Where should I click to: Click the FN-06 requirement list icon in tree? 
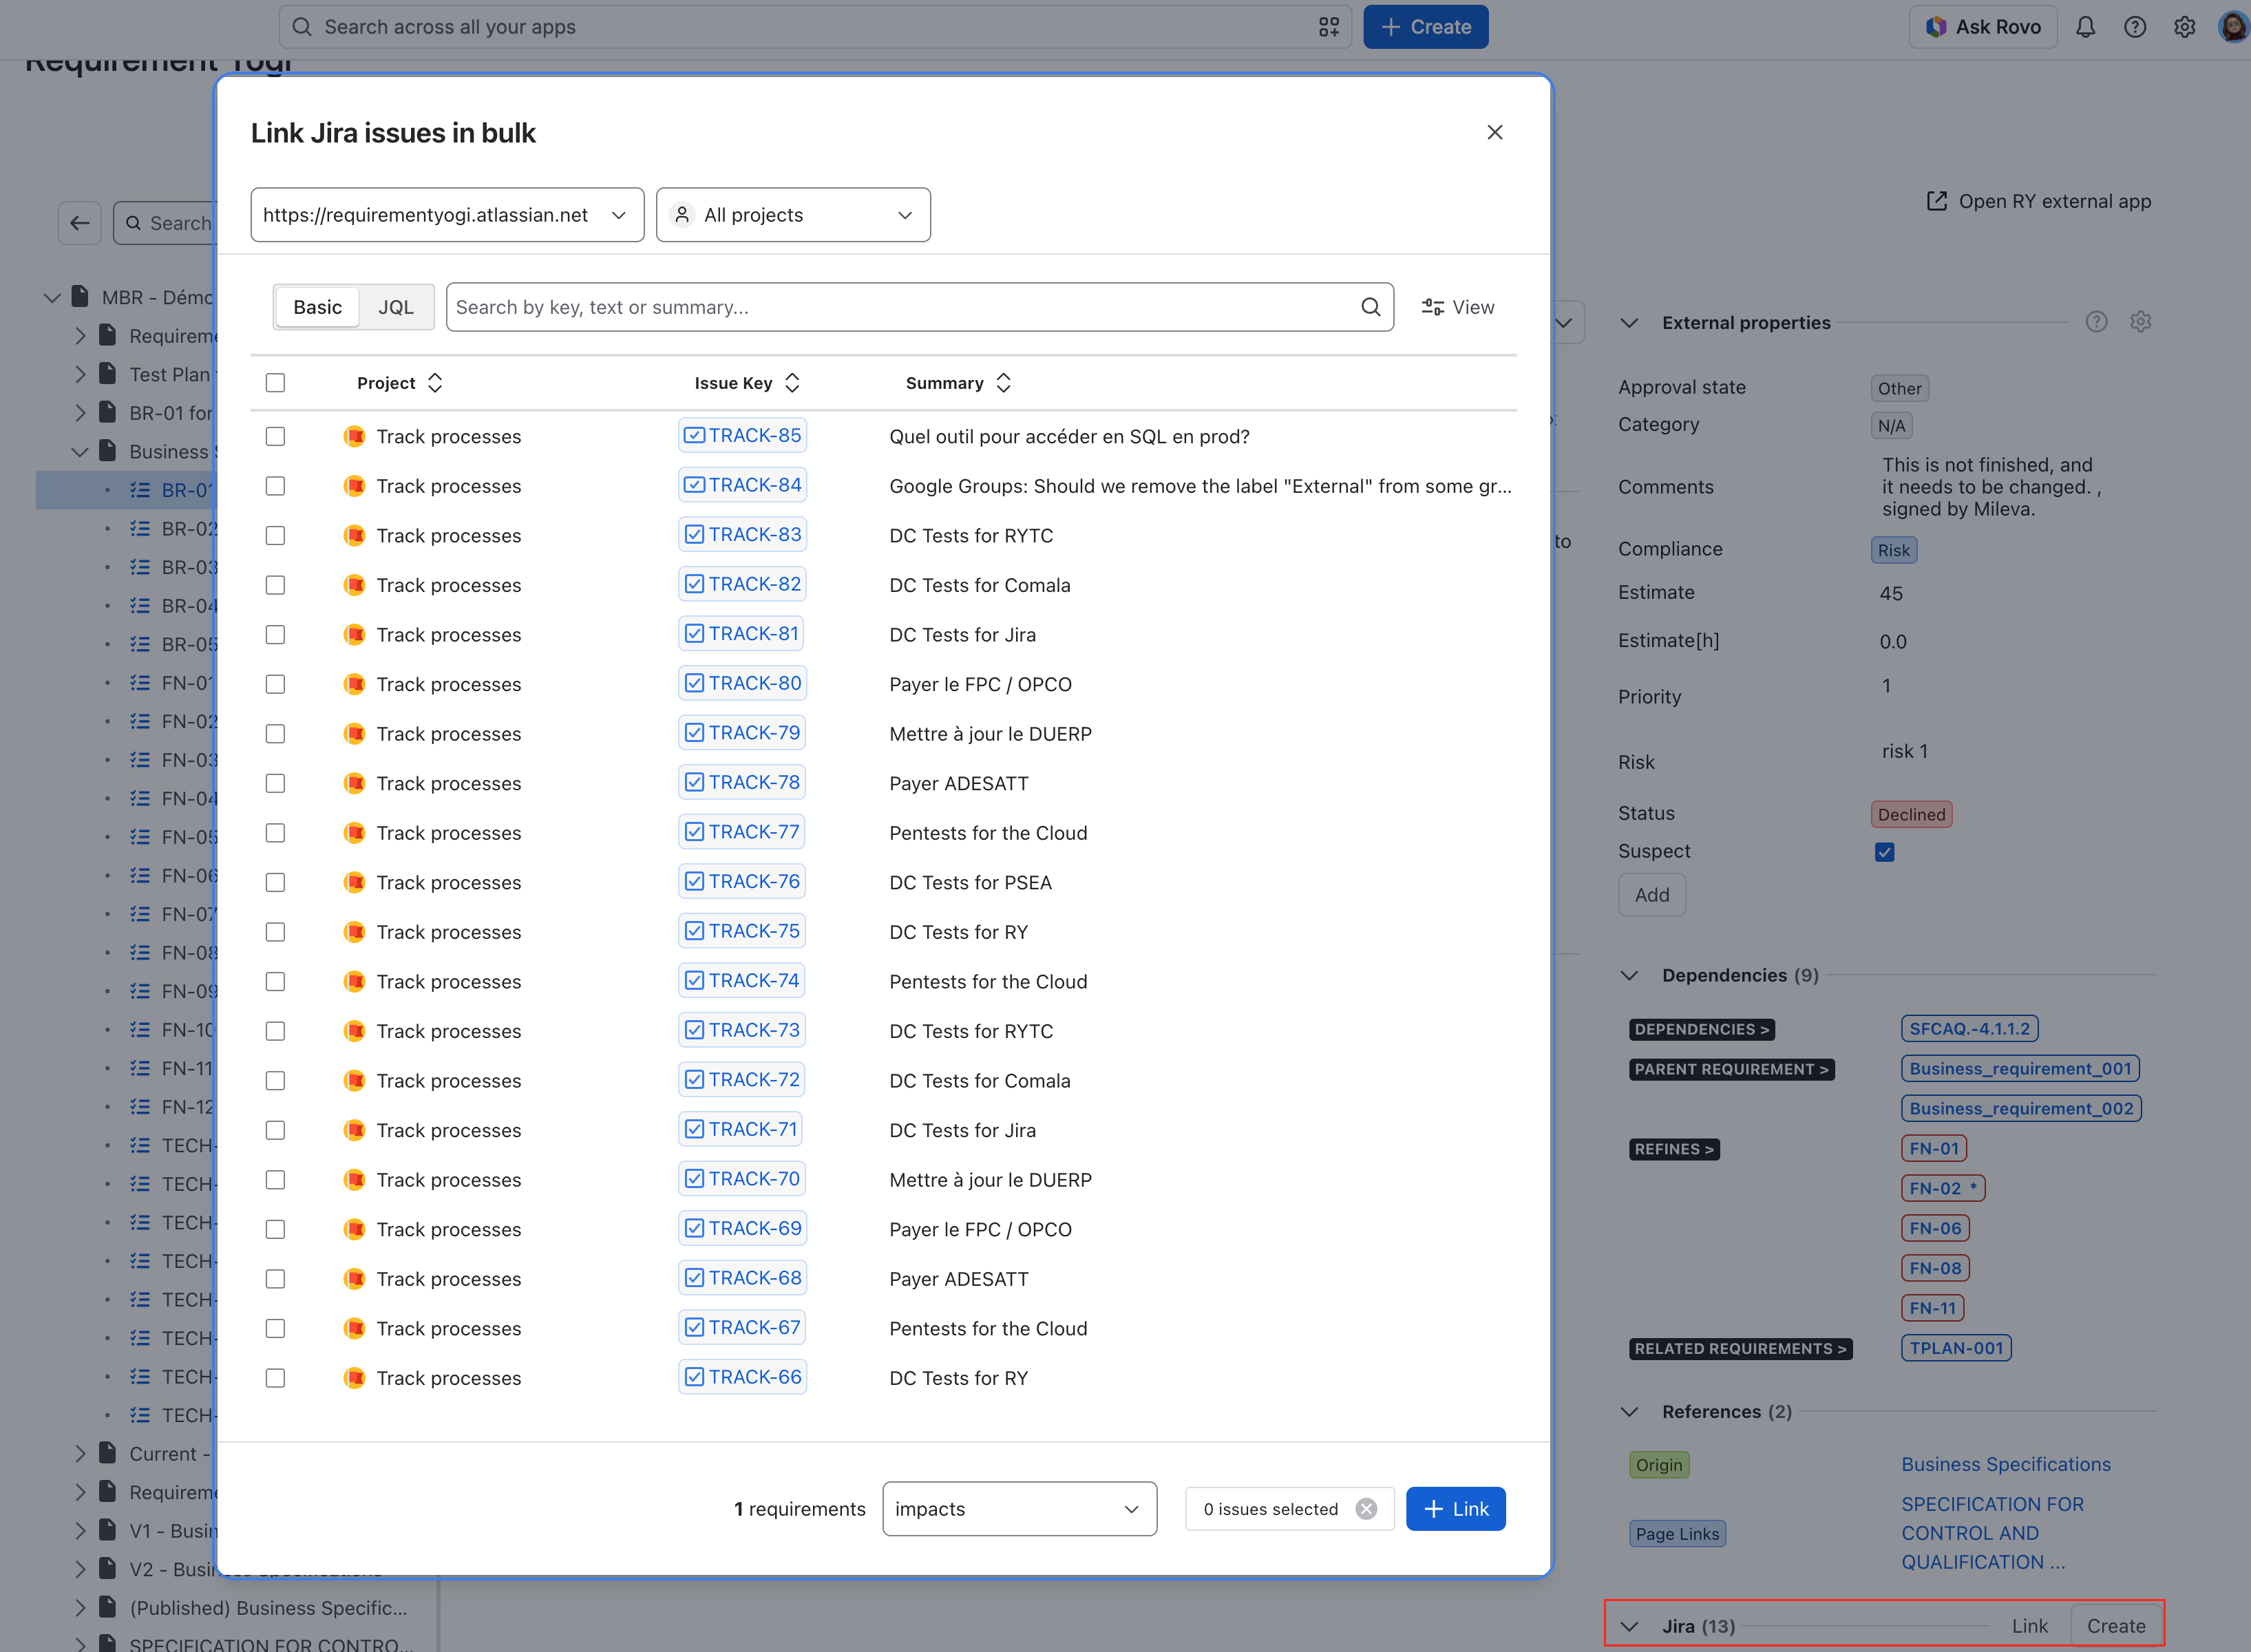140,876
